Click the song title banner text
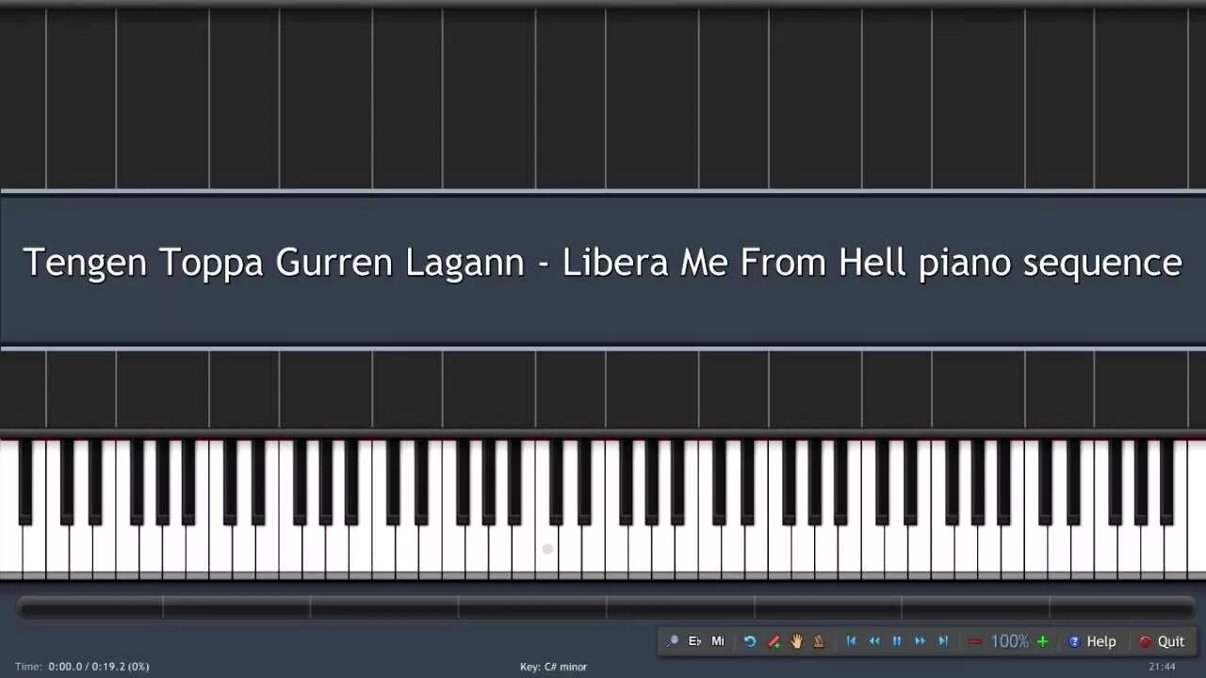 [602, 262]
